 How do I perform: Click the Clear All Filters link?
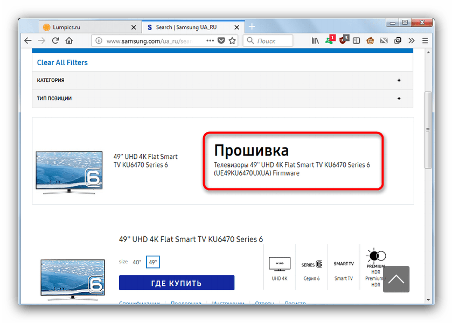(x=62, y=62)
